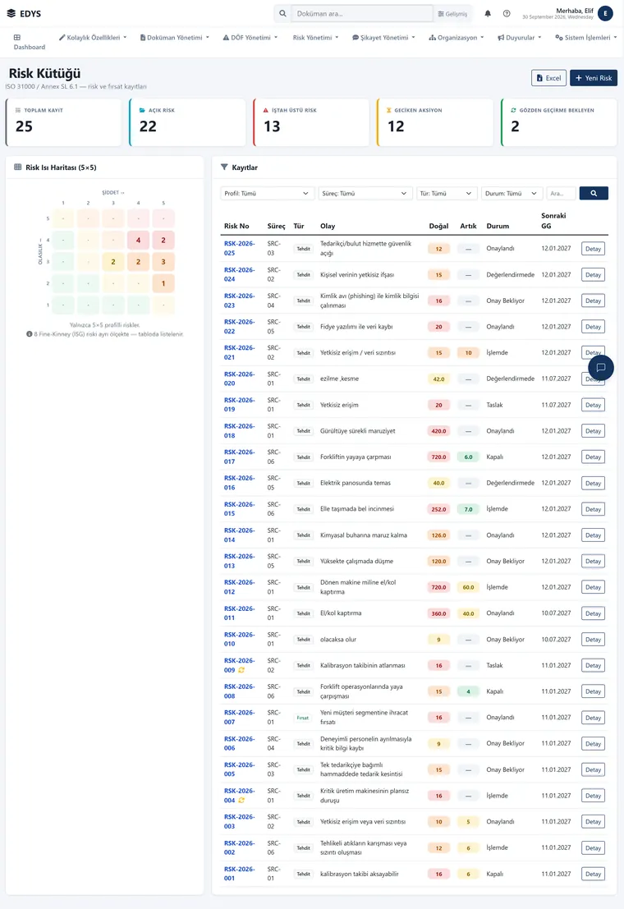Open Detay for RSK-2026-010

click(x=594, y=640)
